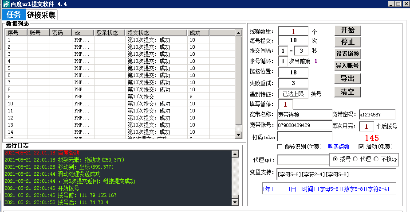
Task: Click the 运行日志 scroll-down arrow
Action: click(x=235, y=202)
